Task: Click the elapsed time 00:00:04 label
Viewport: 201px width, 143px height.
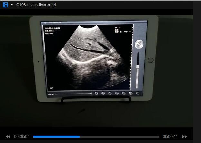Action: (22, 137)
